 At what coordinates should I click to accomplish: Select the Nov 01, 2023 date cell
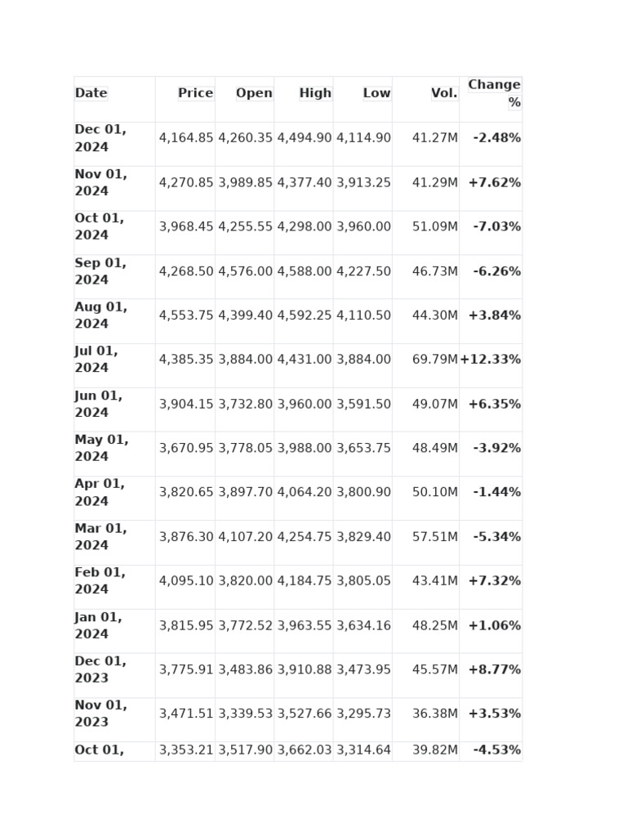pyautogui.click(x=101, y=714)
